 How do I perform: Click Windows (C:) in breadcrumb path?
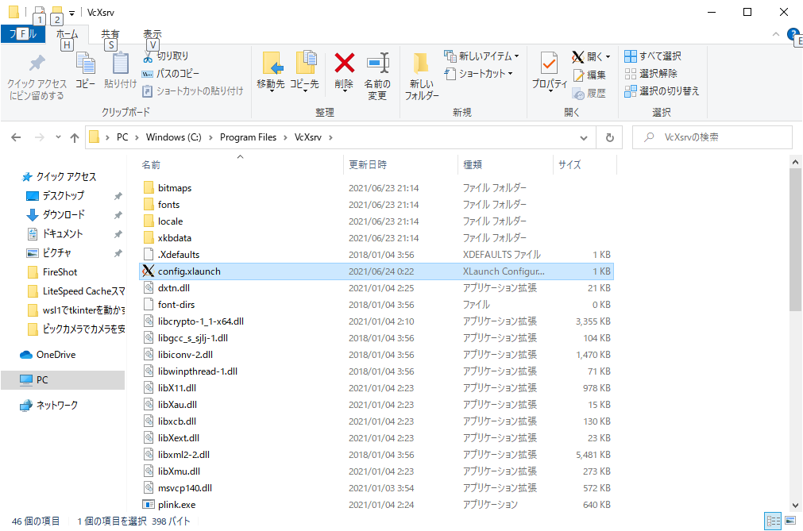coord(174,137)
